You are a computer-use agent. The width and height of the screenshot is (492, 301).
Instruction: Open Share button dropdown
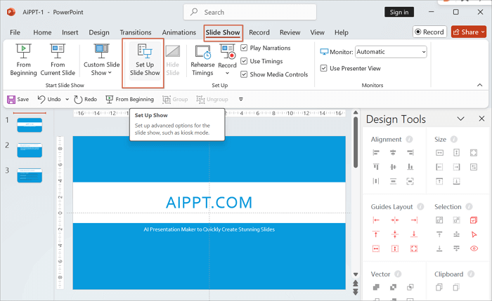pyautogui.click(x=483, y=32)
